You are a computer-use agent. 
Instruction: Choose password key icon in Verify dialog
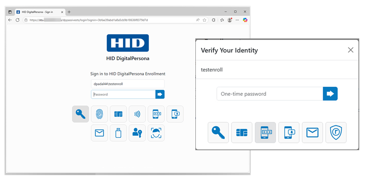click(x=218, y=133)
